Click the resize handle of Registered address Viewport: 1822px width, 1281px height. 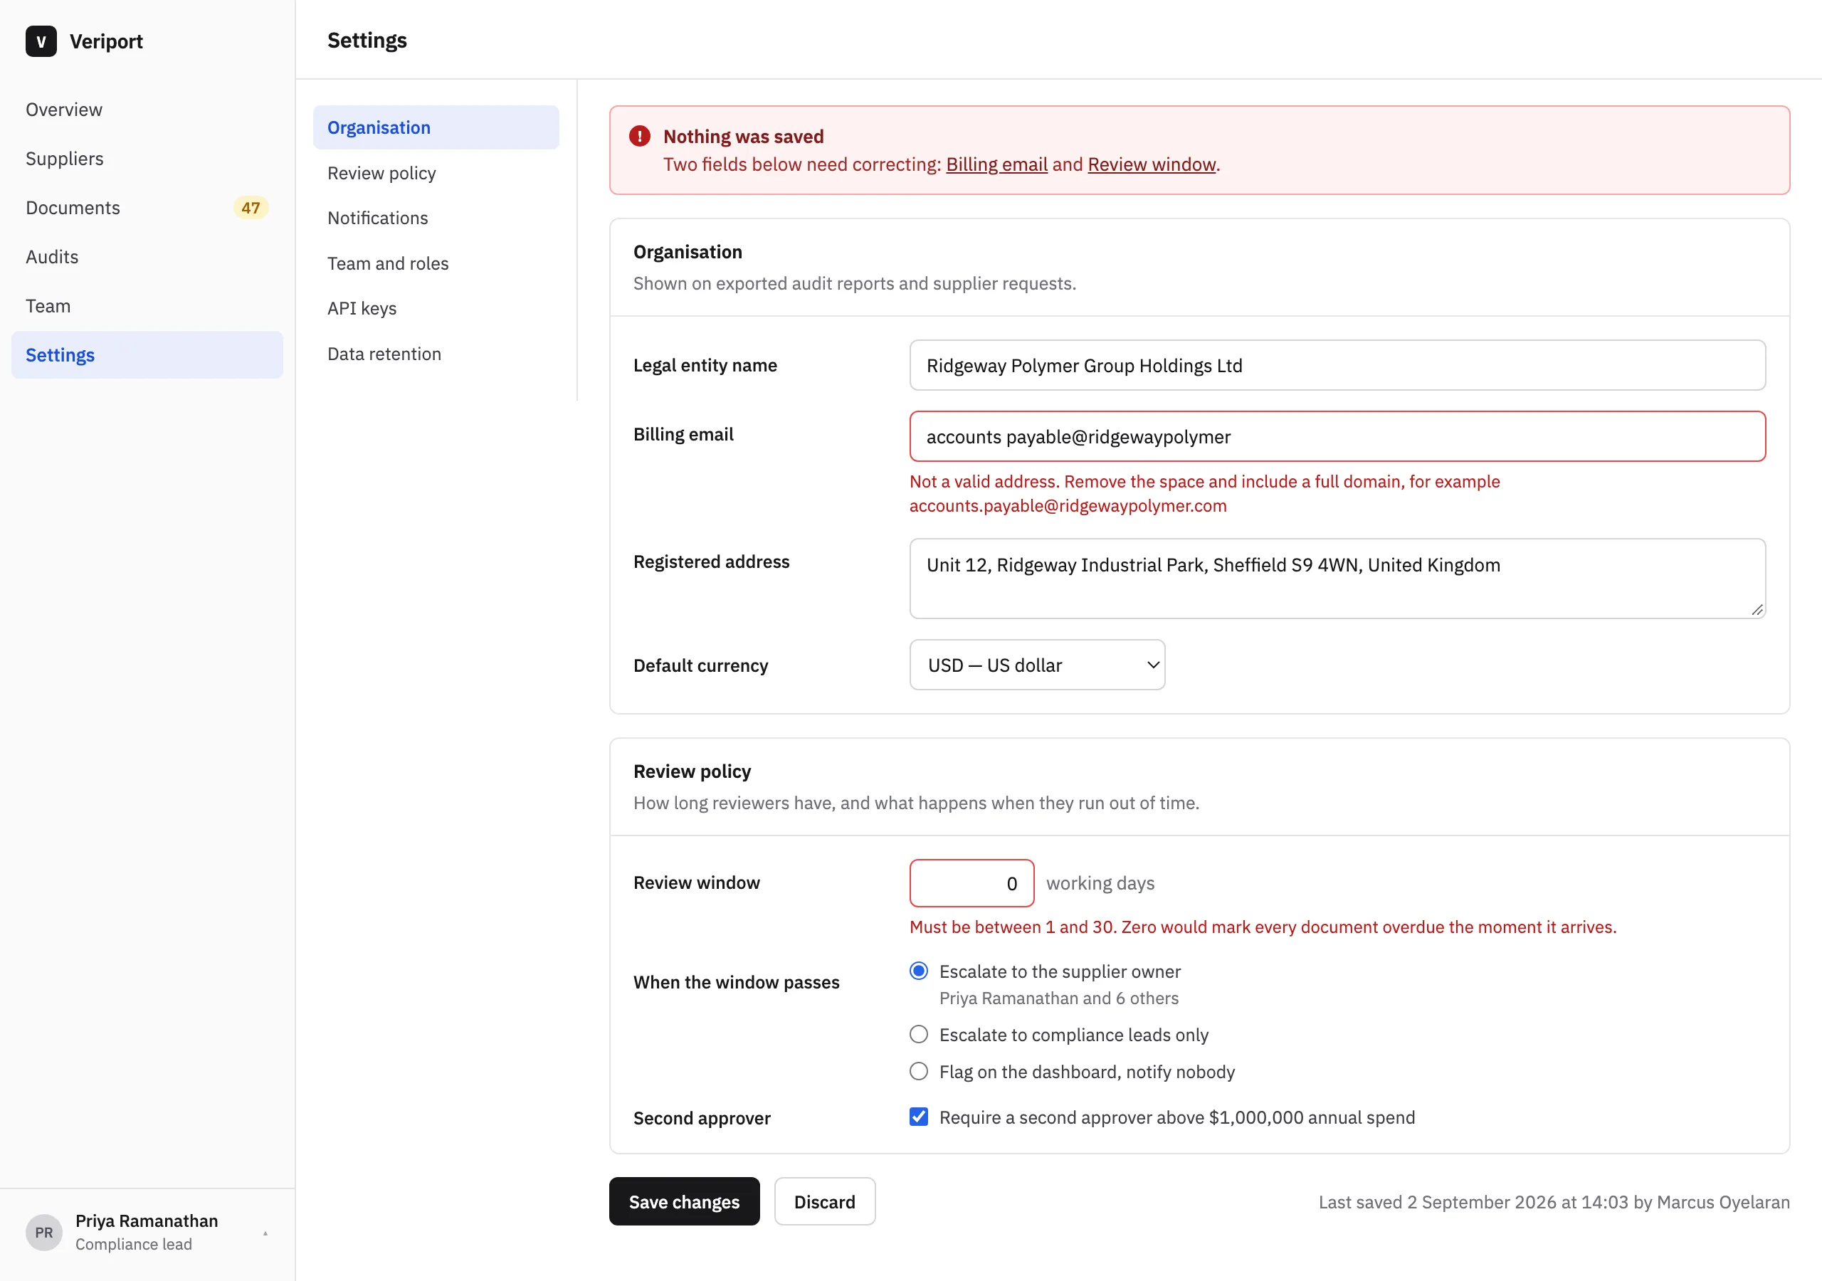click(1757, 610)
